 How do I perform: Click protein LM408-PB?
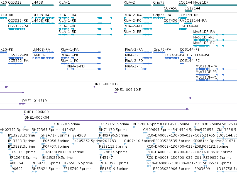[x=43, y=58]
